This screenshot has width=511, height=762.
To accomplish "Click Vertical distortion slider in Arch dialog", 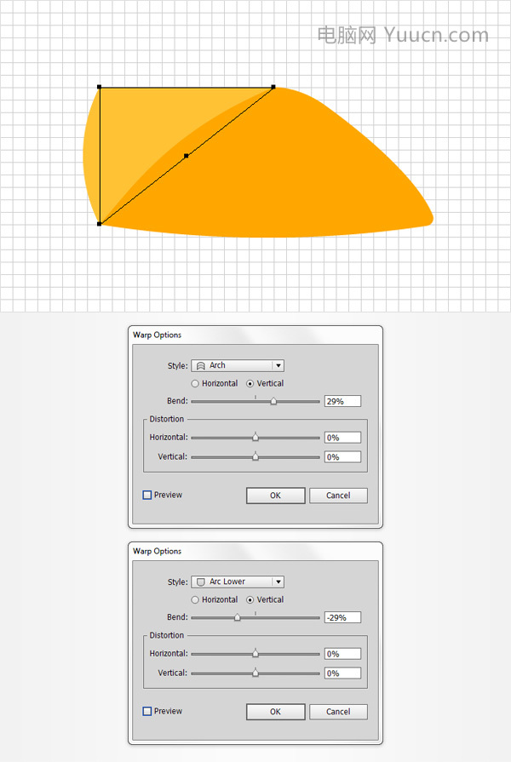I will pos(255,457).
